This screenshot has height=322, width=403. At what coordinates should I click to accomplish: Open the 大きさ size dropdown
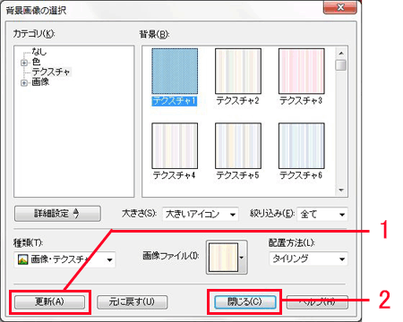[201, 214]
